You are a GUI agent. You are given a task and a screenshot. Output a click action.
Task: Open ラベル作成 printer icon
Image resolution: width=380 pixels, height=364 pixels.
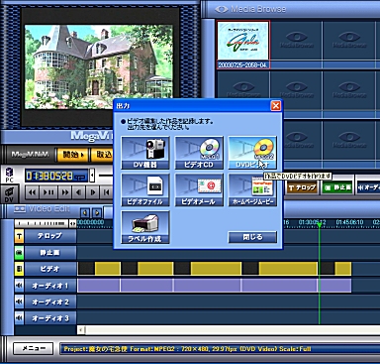click(x=145, y=227)
